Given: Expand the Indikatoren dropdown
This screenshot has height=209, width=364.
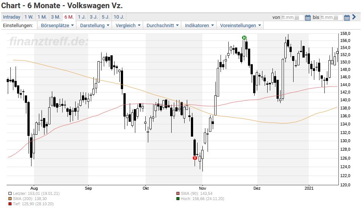Looking at the screenshot, I should pyautogui.click(x=199, y=26).
